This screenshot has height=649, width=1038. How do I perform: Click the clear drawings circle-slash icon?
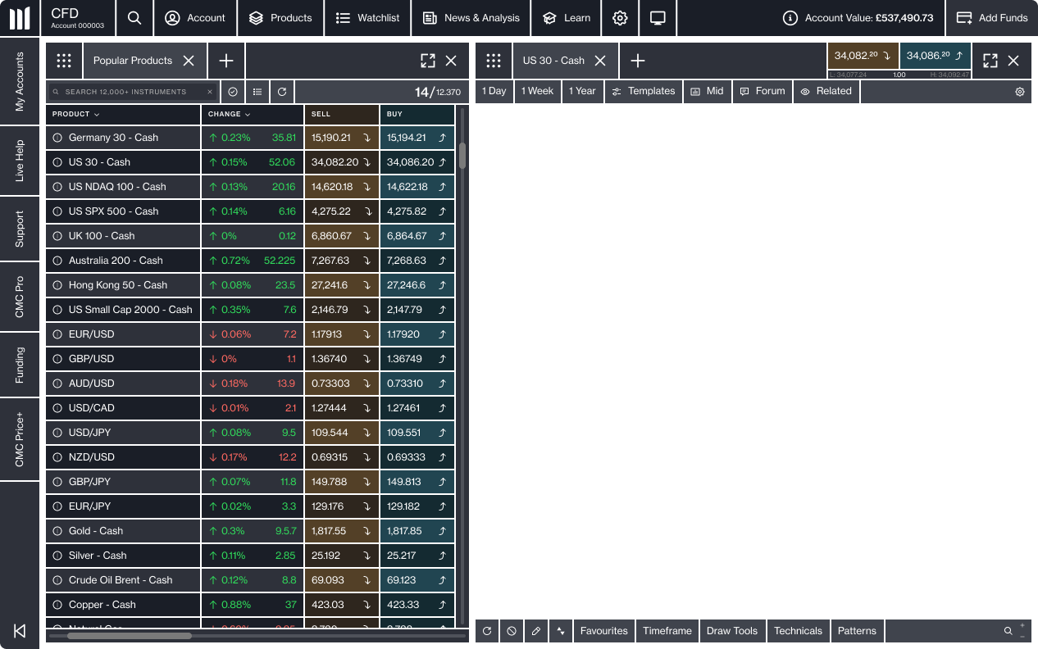pos(512,631)
